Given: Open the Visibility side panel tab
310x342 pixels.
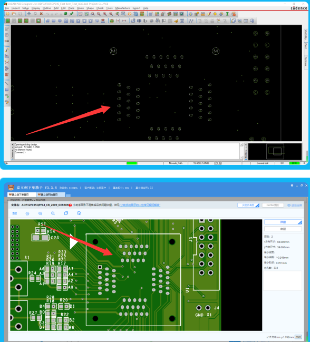Looking at the screenshot, I should pos(306,34).
